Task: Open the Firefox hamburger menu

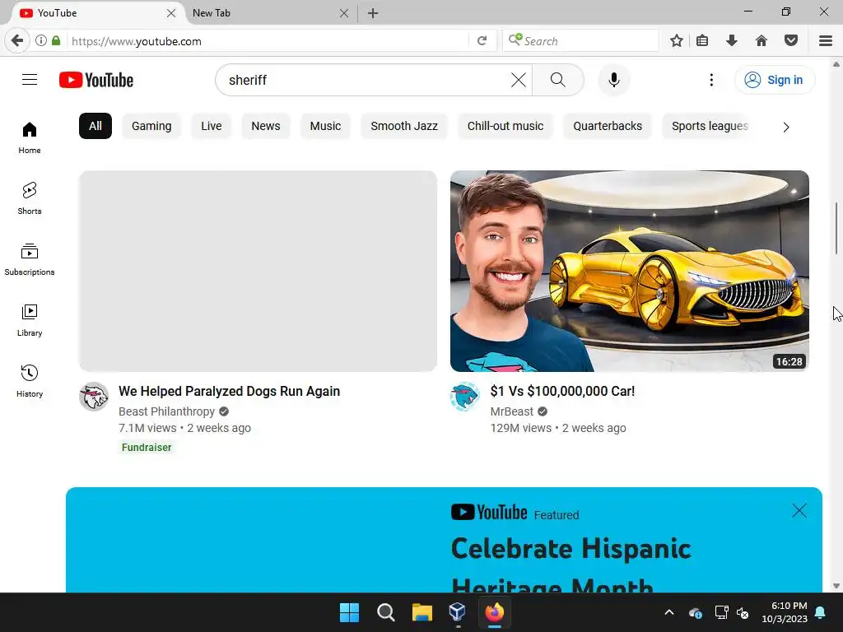Action: tap(826, 41)
